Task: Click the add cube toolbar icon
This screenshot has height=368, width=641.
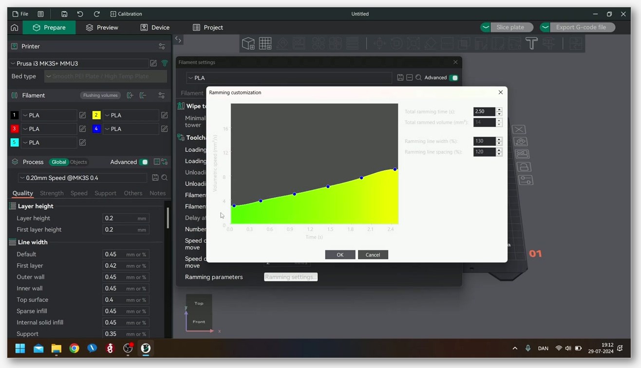Action: [248, 43]
